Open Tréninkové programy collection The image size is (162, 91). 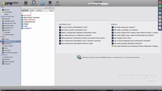tap(10, 53)
